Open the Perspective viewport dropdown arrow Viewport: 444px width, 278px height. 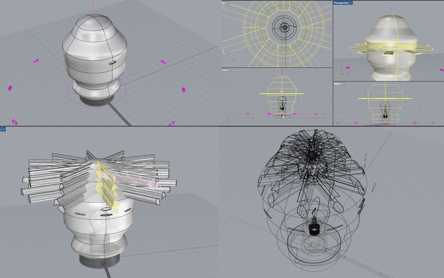click(351, 3)
